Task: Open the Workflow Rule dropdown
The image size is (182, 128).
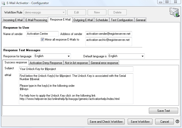Action: [45, 12]
